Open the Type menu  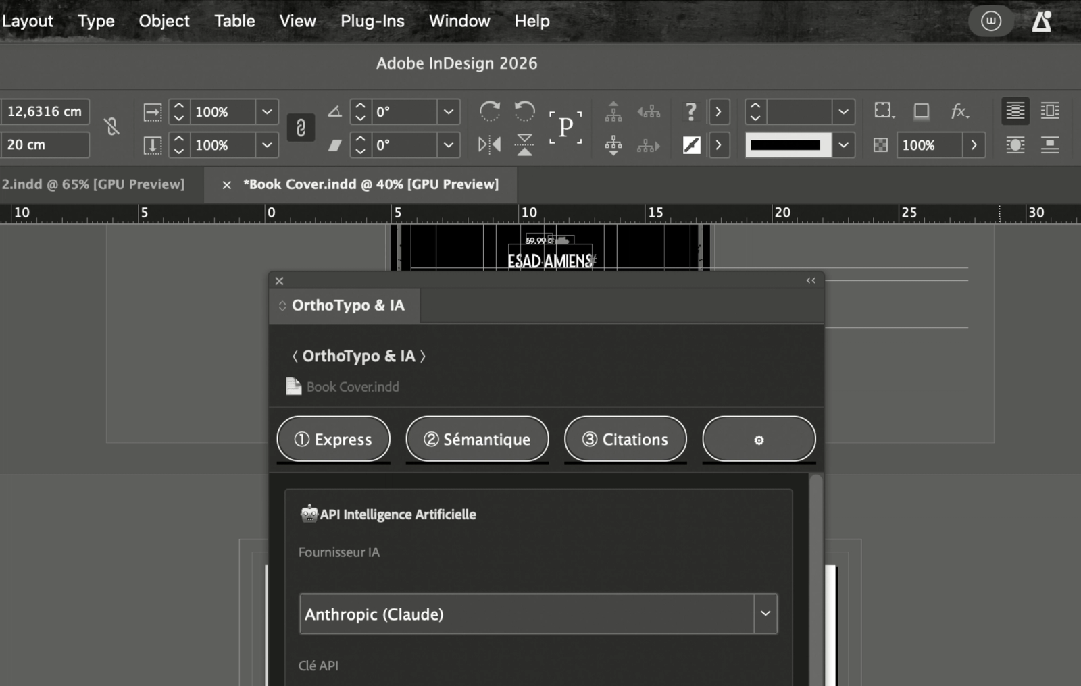click(96, 21)
